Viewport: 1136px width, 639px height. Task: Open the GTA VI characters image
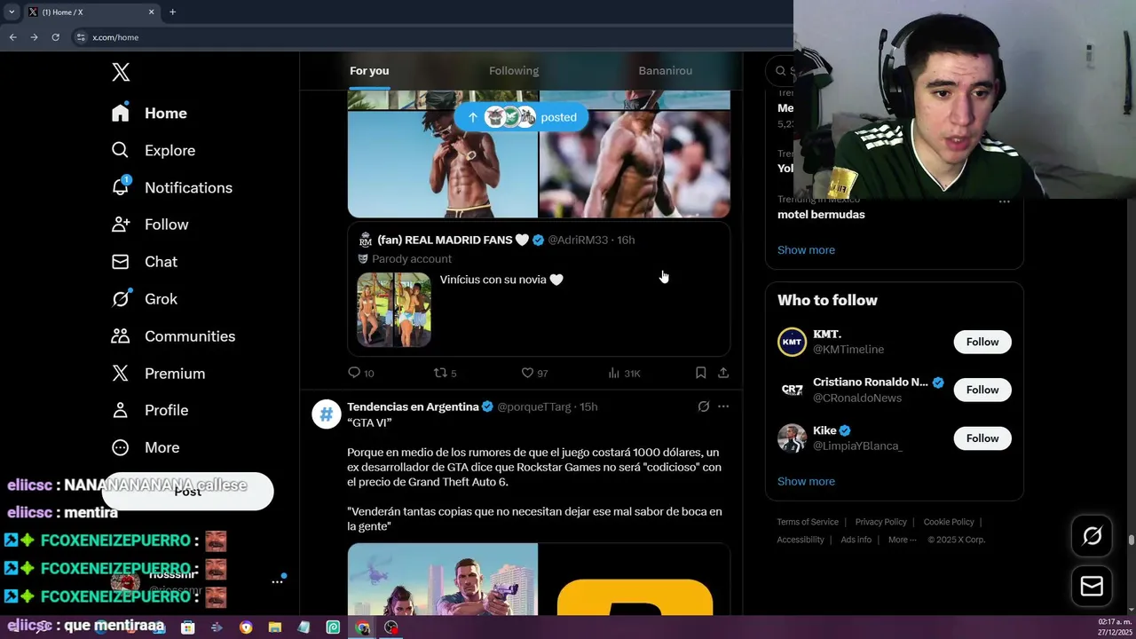[x=442, y=579]
